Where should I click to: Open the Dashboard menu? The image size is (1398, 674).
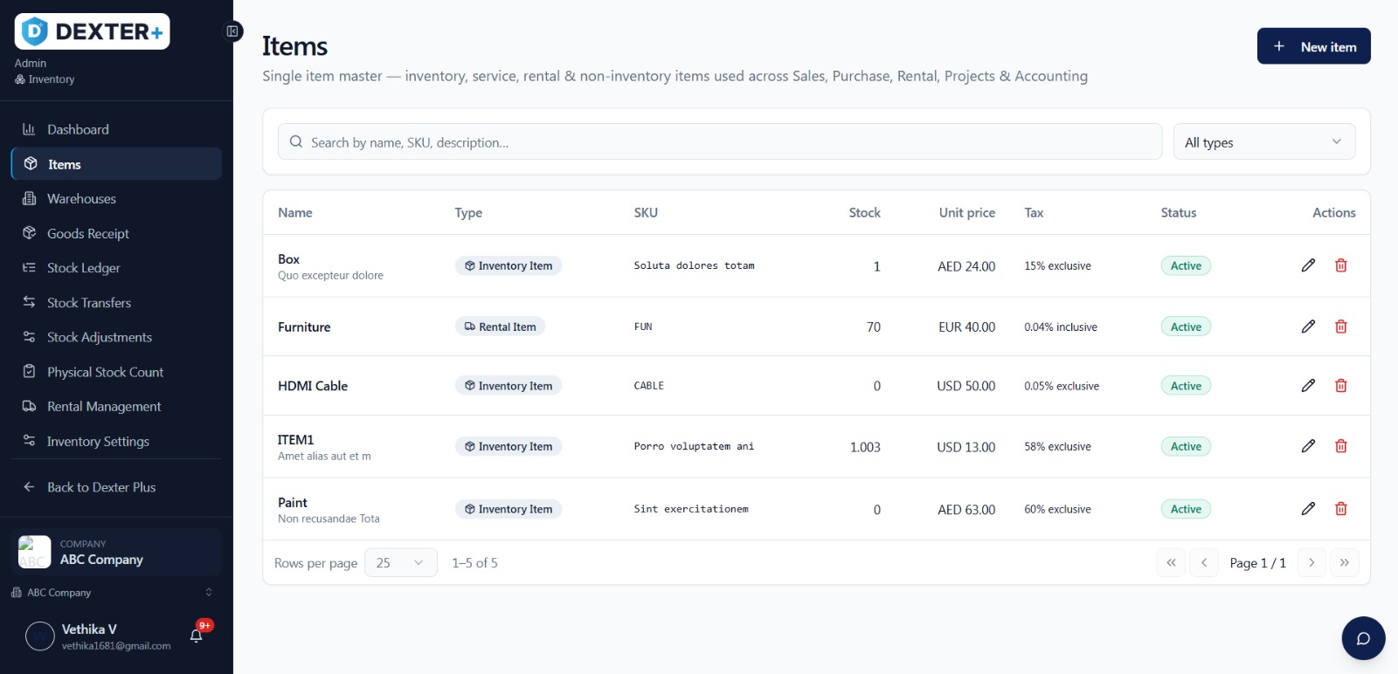[116, 129]
